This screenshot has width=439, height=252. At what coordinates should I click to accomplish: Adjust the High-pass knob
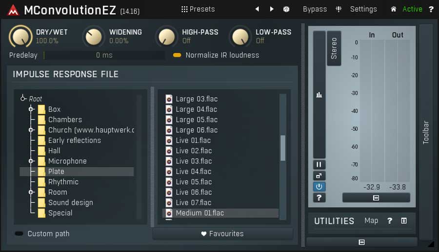(x=167, y=37)
